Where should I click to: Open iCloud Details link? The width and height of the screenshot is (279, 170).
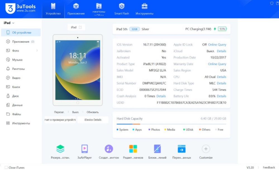click(x=221, y=51)
